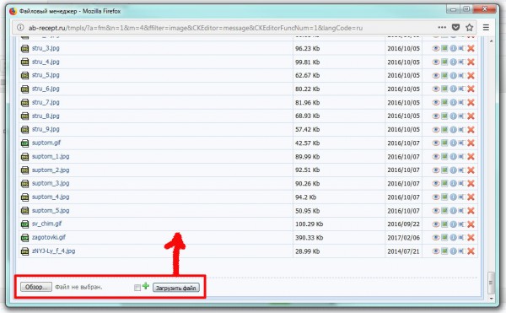Delete suptom_5.jpg with the red X
Image resolution: width=506 pixels, height=313 pixels.
[471, 211]
